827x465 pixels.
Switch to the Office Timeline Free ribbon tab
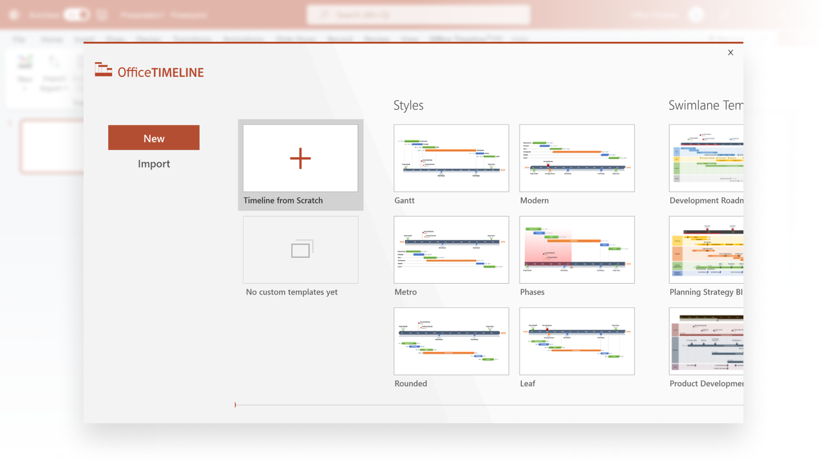click(466, 39)
